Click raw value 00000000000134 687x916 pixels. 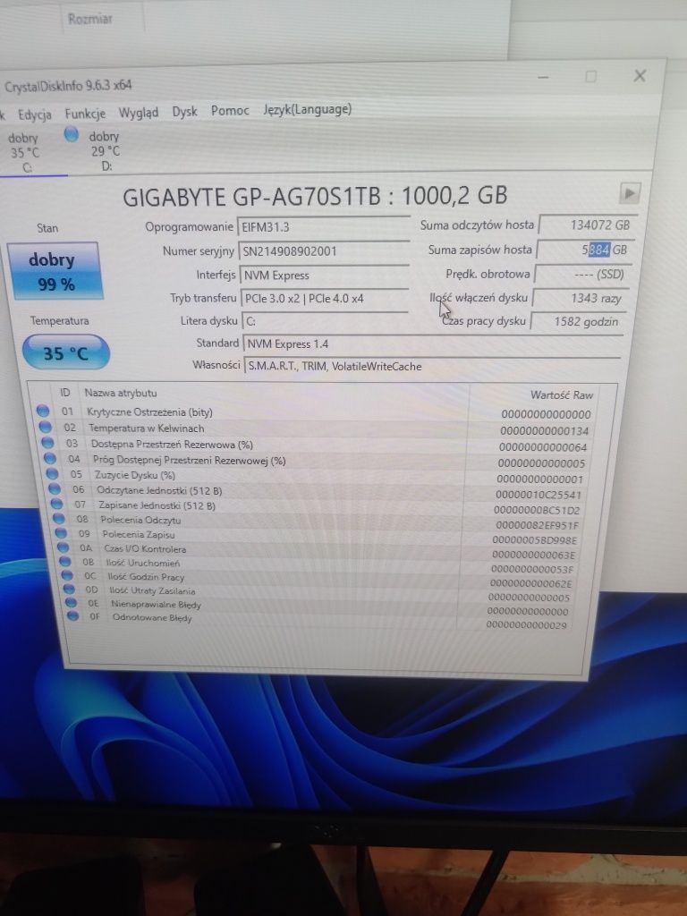[x=545, y=431]
